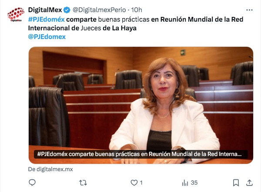Viewport: 261px width, 192px height.
Task: Click the like count number 1
Action: 141,183
